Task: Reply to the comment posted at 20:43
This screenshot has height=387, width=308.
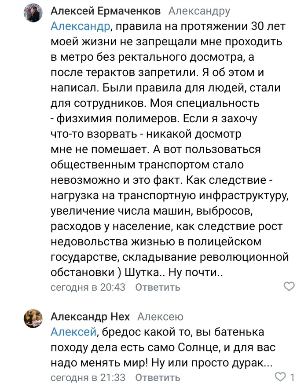Action: (158, 287)
